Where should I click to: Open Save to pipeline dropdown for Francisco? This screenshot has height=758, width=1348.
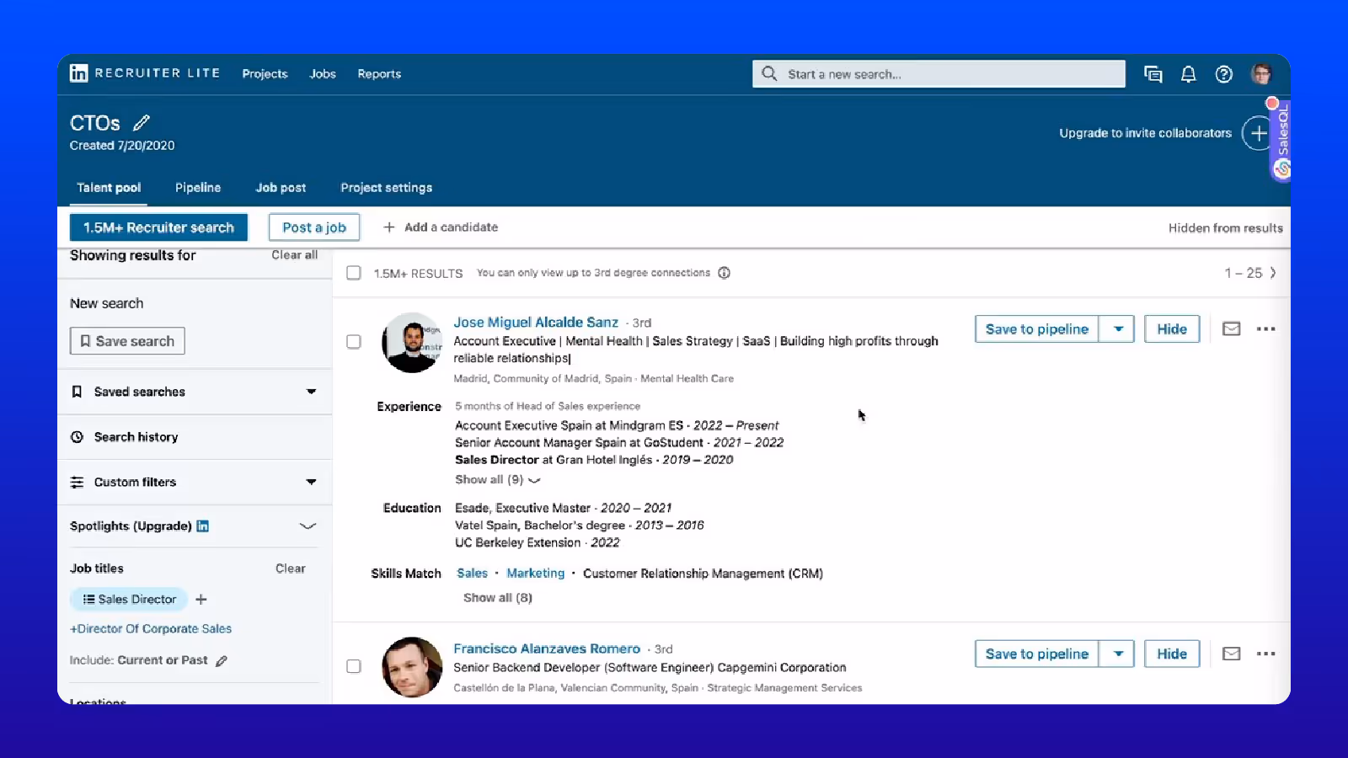[x=1117, y=654]
